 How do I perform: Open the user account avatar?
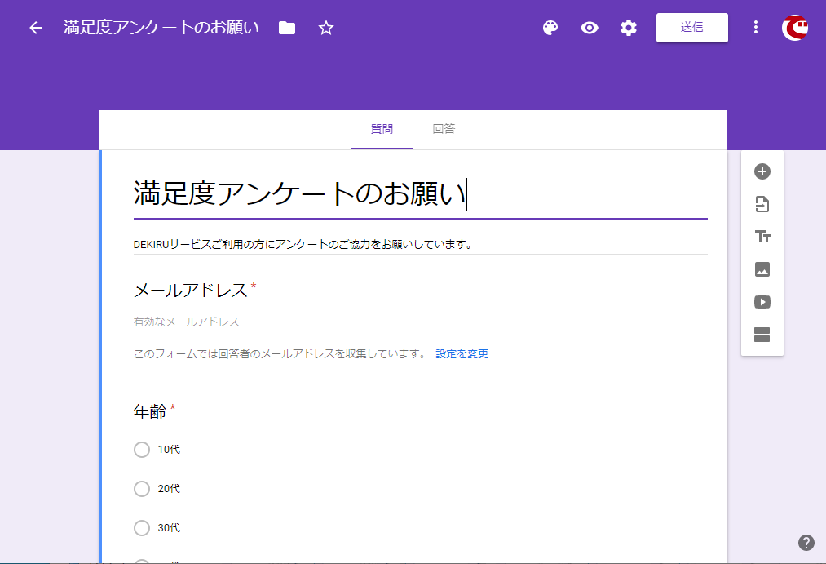pos(795,28)
